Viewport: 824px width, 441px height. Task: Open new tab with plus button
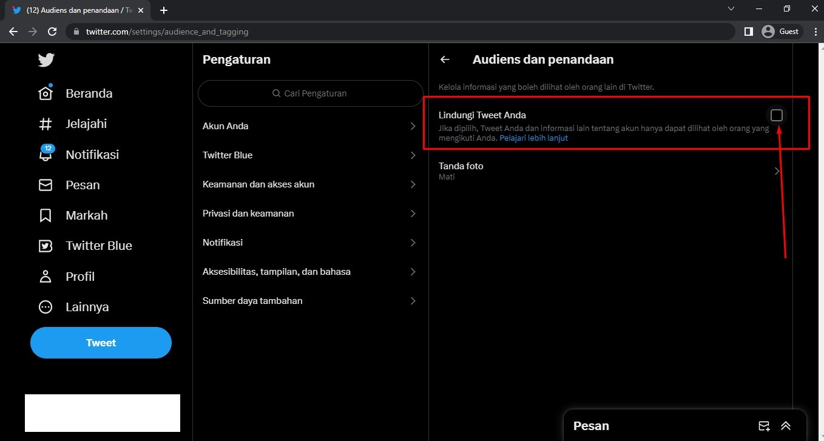click(164, 10)
